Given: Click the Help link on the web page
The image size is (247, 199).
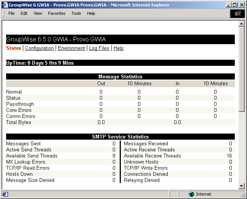Looking at the screenshot, I should (119, 48).
